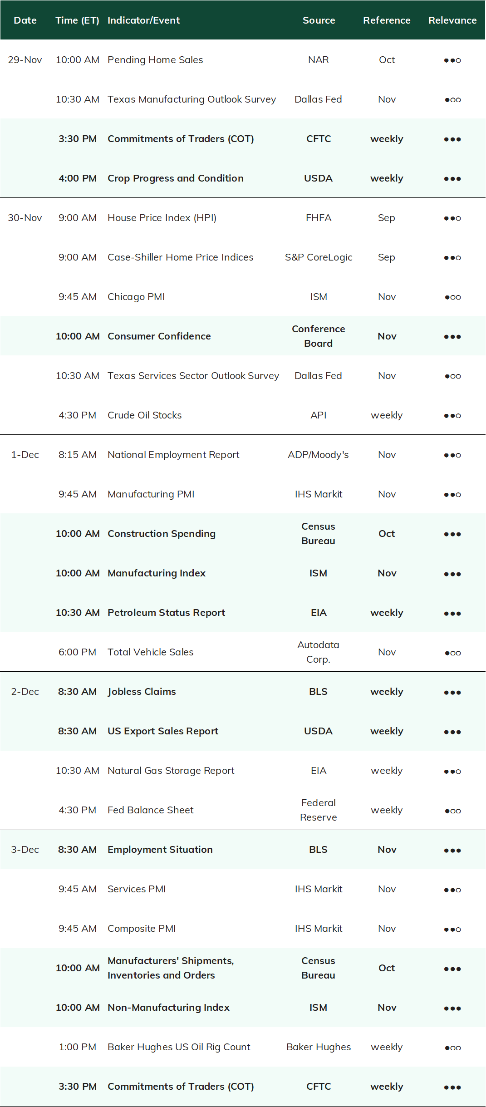Open the Case-Shiller Home Price Indices entry

tap(181, 257)
